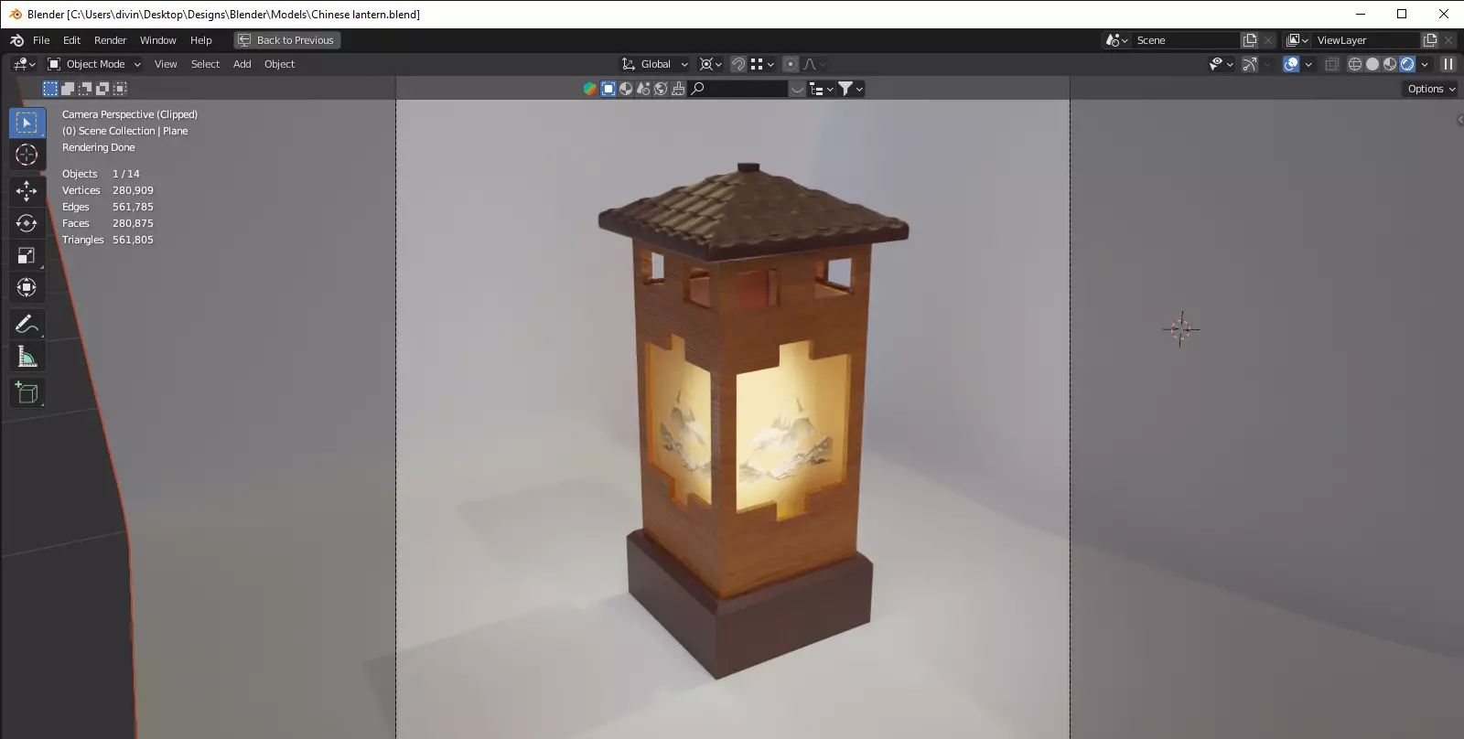Pick the Rotate tool
Viewport: 1464px width, 739px height.
point(27,223)
